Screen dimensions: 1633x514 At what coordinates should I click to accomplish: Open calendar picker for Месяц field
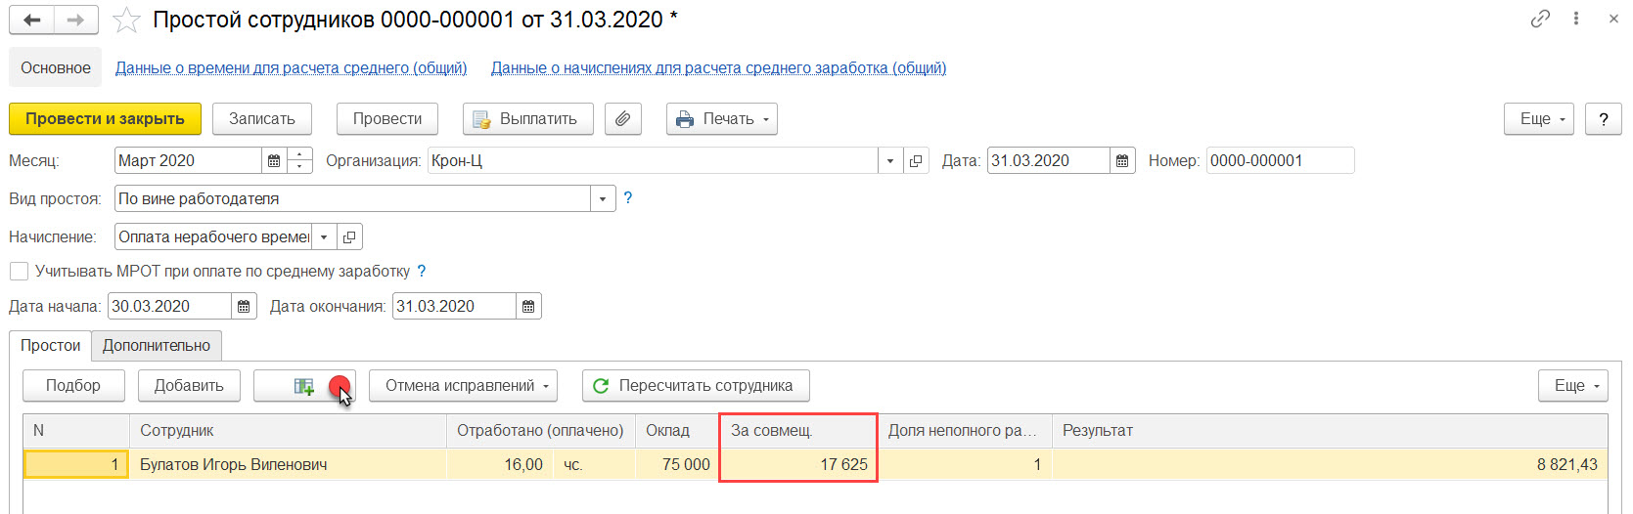274,161
